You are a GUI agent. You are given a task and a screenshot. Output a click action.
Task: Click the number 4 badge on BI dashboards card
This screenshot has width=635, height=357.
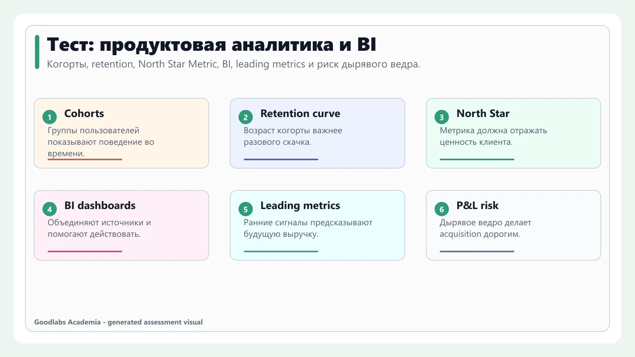pyautogui.click(x=50, y=209)
